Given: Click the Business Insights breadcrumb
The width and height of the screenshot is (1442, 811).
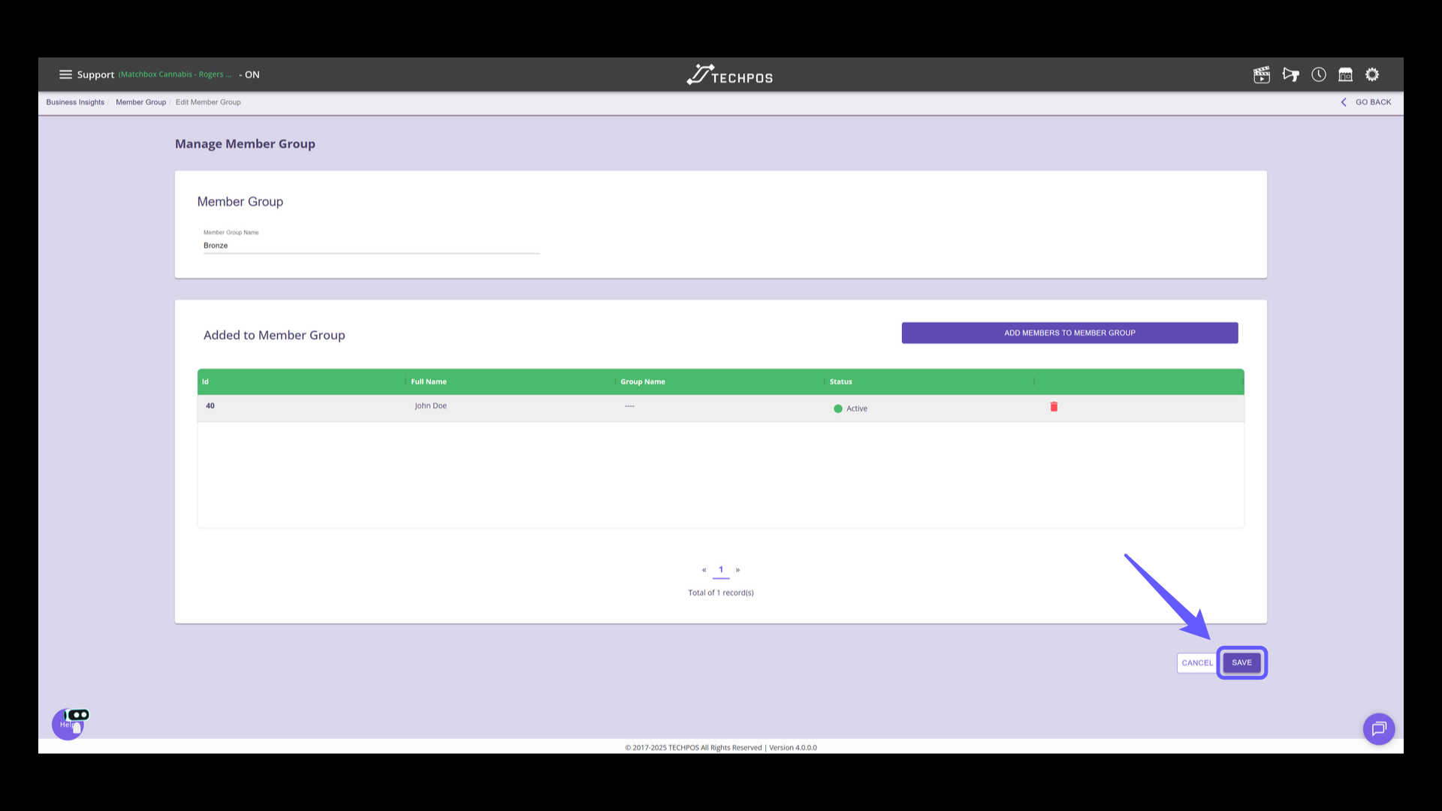Looking at the screenshot, I should click(75, 102).
